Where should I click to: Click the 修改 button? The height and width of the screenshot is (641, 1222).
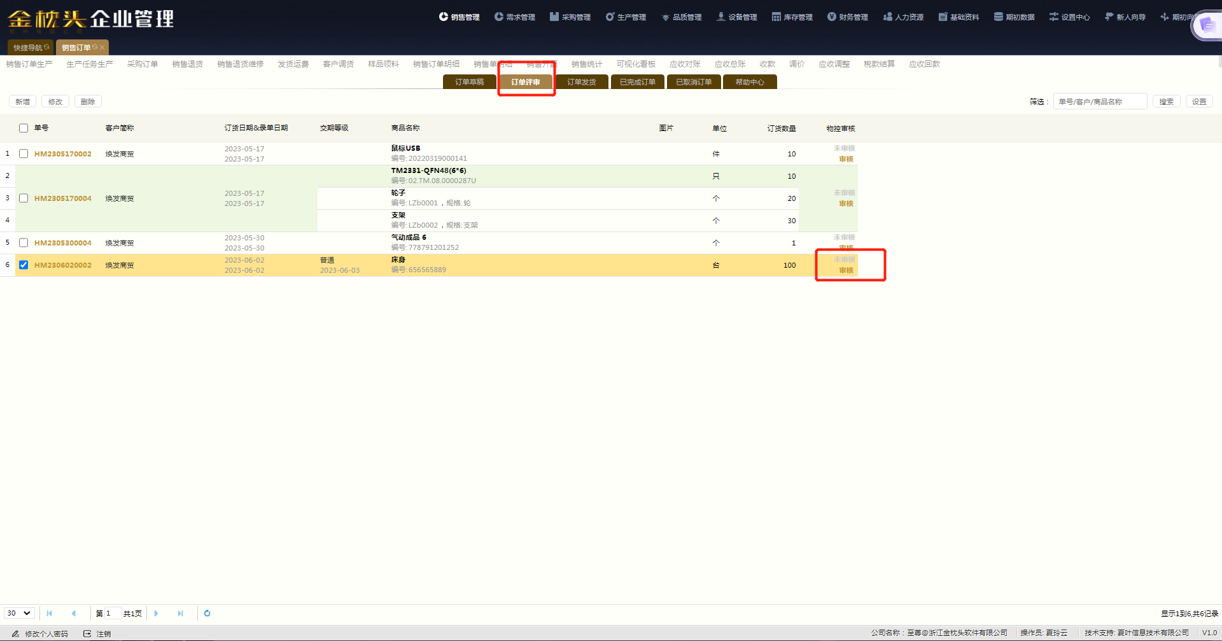point(55,102)
